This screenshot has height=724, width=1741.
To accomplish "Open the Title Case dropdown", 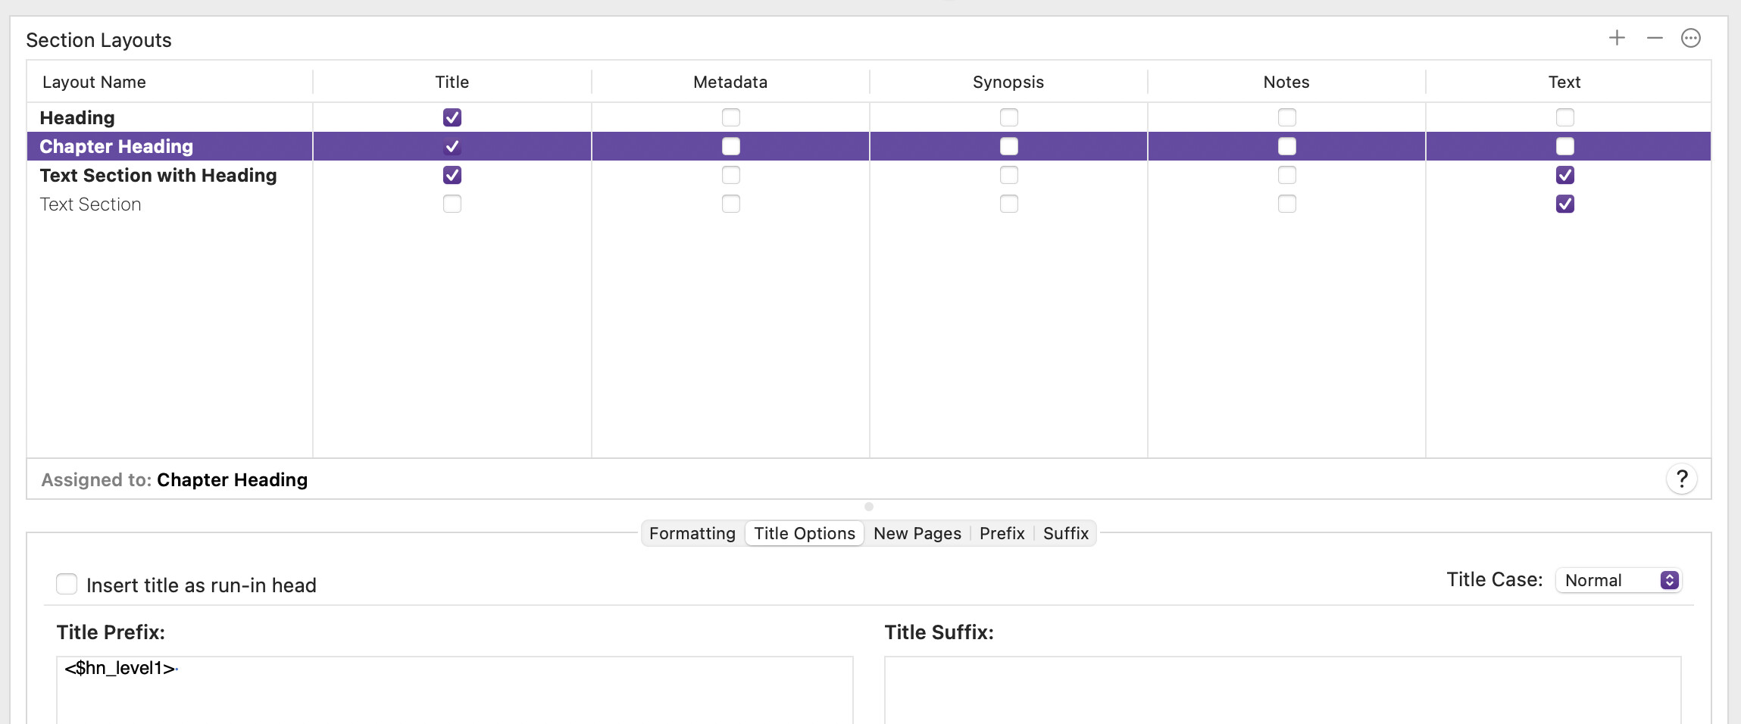I will [1618, 580].
